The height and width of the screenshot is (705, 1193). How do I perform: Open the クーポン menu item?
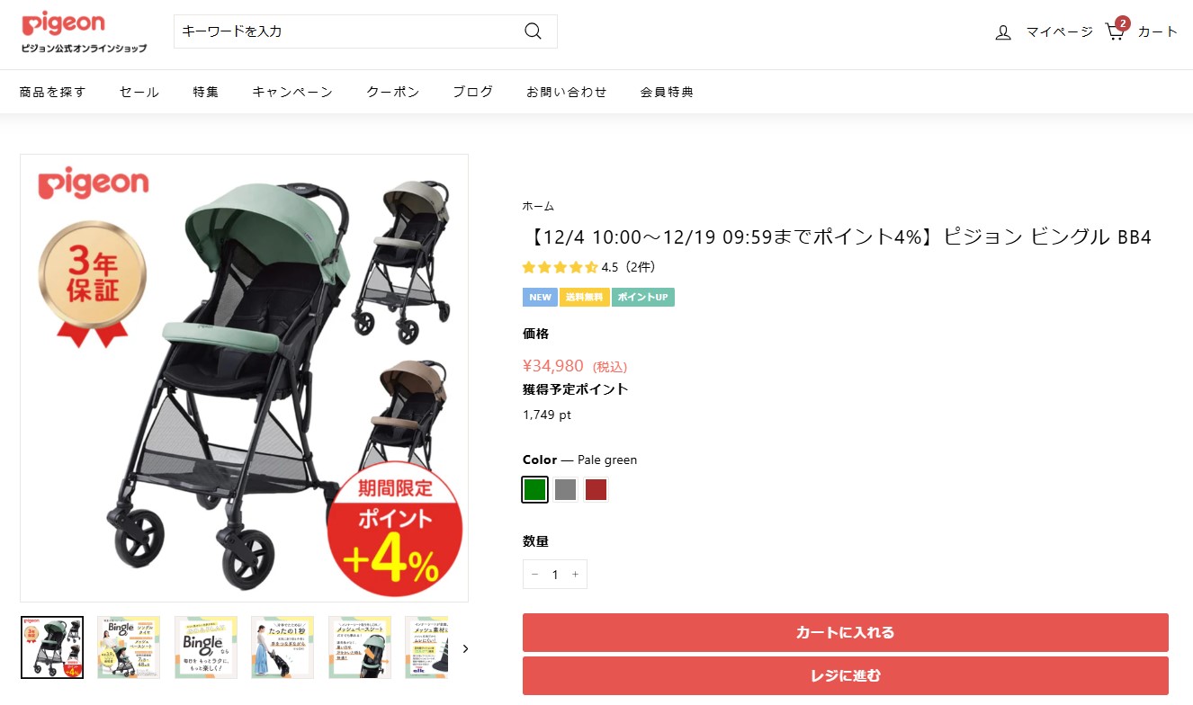(392, 92)
